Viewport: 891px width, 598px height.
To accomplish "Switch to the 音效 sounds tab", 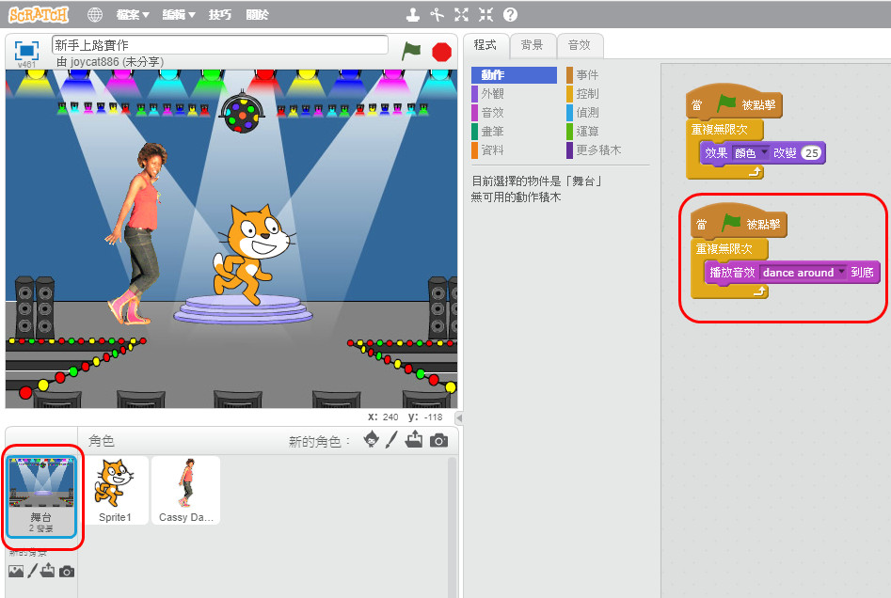I will (x=580, y=45).
